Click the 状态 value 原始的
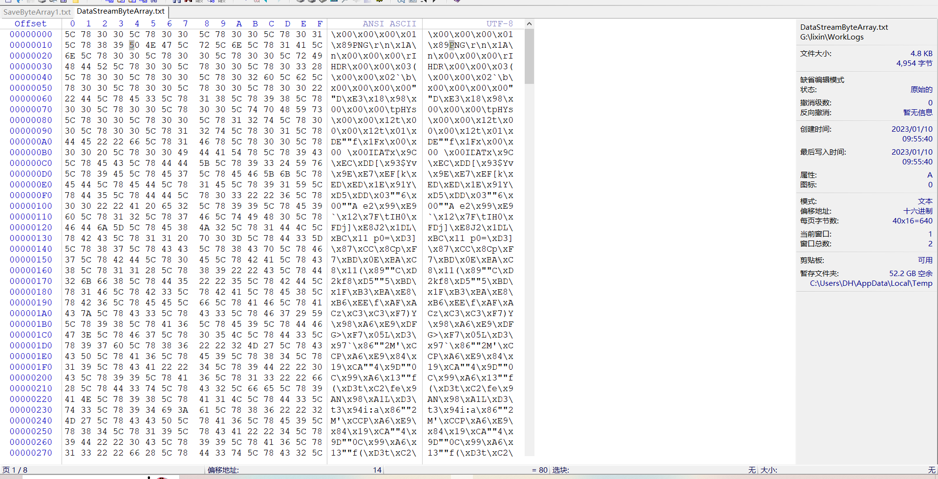The image size is (938, 479). pyautogui.click(x=921, y=89)
